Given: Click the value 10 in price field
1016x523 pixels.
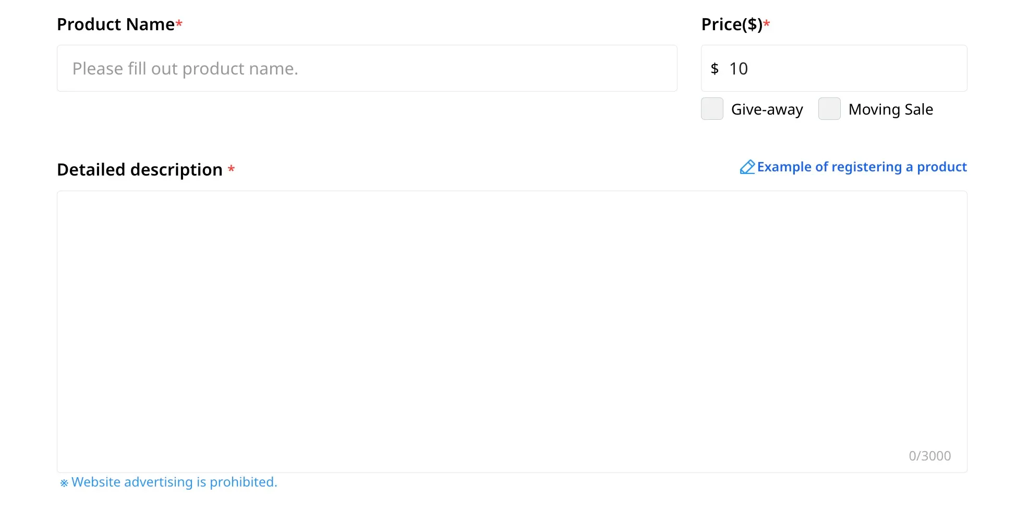Looking at the screenshot, I should (738, 69).
